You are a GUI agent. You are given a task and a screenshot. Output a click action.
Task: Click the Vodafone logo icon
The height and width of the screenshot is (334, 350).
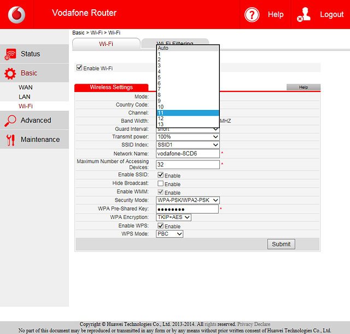coord(16,14)
